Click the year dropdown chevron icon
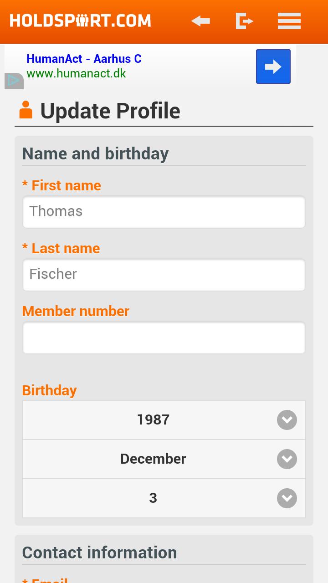The height and width of the screenshot is (583, 328). (287, 420)
